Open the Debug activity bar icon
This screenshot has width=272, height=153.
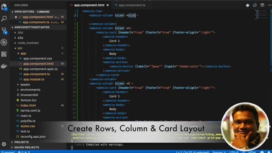point(4,42)
